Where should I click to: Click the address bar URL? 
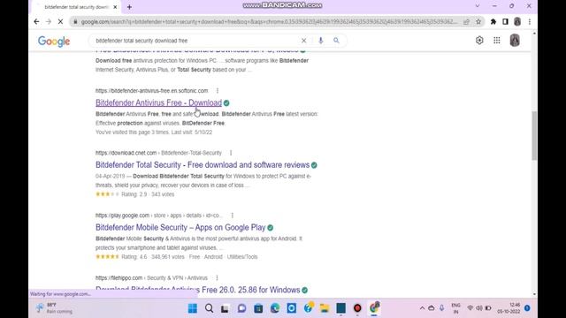269,21
